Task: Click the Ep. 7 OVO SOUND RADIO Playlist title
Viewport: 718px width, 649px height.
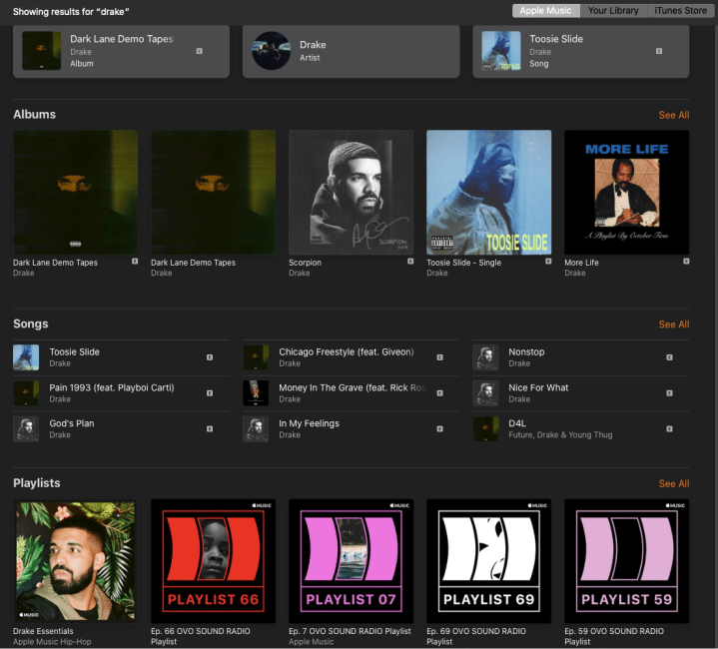Action: (x=350, y=631)
